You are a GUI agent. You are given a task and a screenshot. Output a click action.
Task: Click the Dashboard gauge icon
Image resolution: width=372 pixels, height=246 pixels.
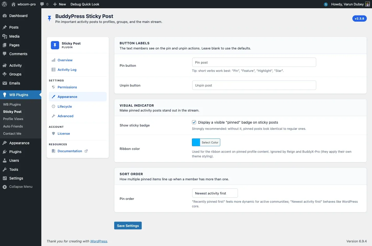pos(5,16)
